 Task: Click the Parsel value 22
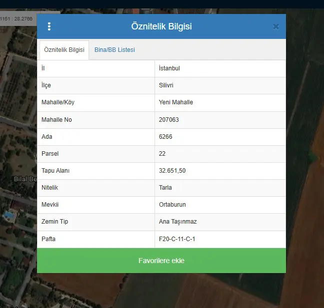[x=162, y=153]
